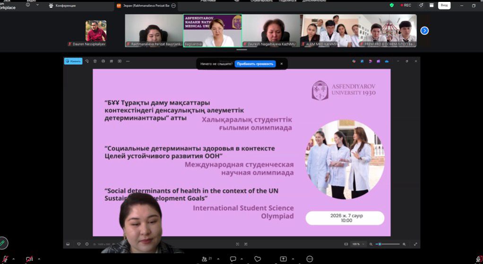
Task: Click the delete trash icon in viewer toolbar
Action: click(95, 61)
